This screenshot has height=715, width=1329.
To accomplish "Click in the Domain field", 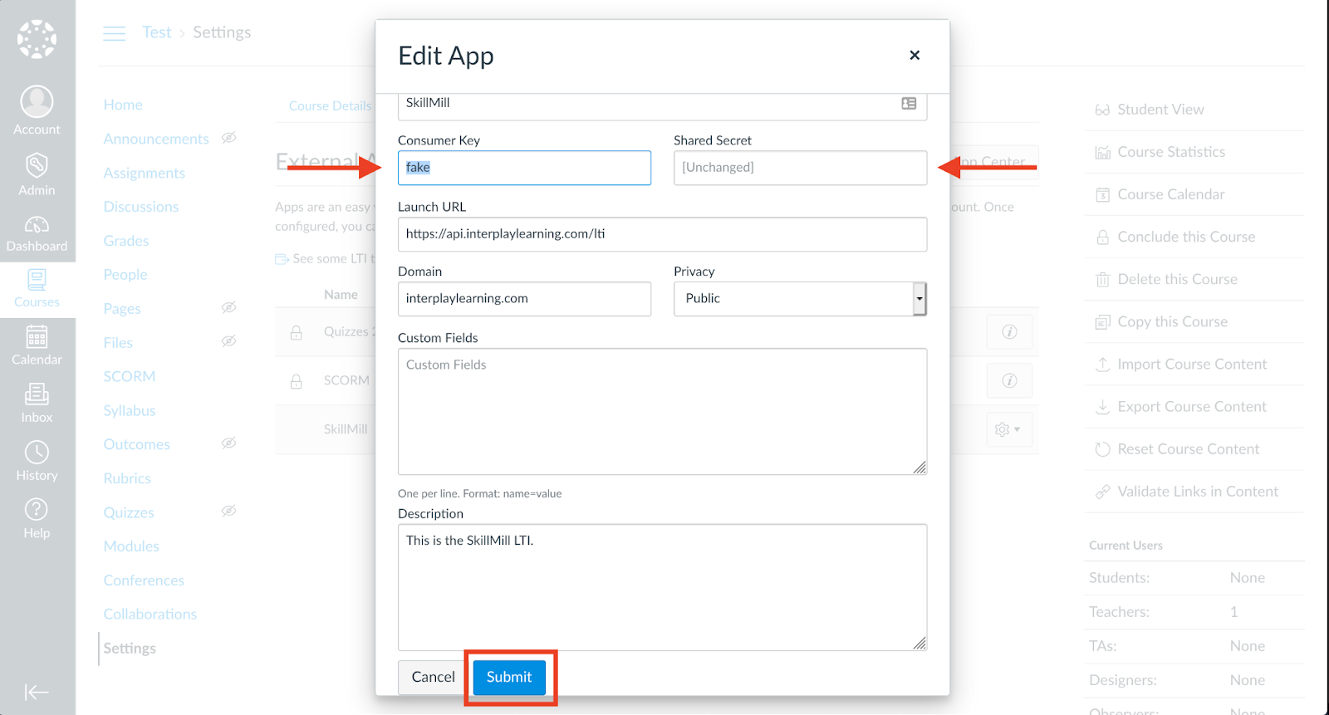I will click(x=524, y=299).
